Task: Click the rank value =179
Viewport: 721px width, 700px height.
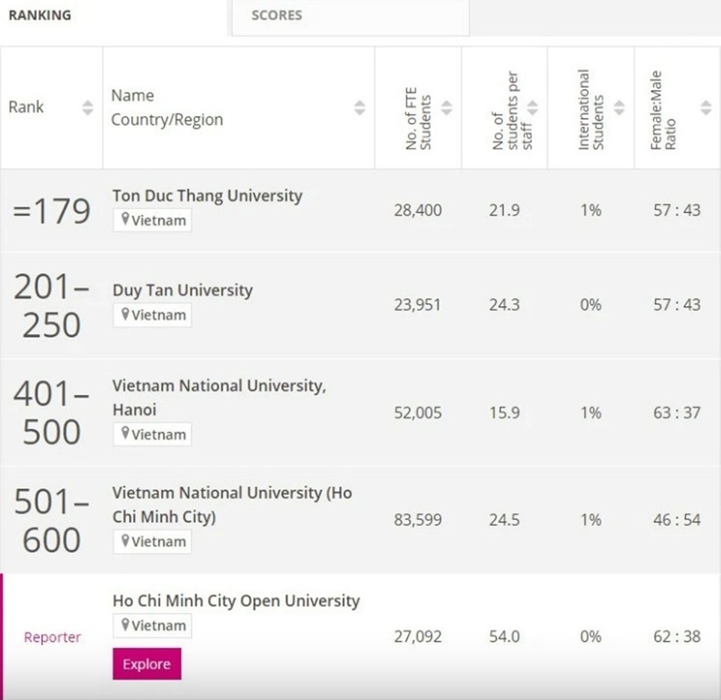Action: tap(52, 211)
